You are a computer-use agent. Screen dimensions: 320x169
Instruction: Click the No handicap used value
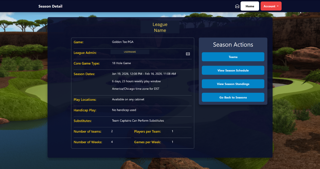(x=124, y=110)
